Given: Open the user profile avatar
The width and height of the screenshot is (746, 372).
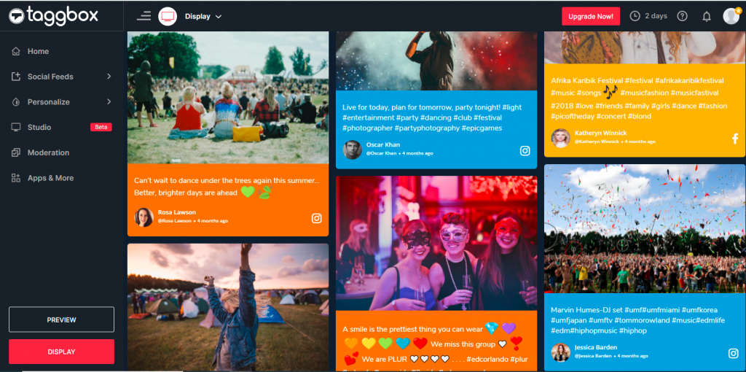Looking at the screenshot, I should (x=731, y=16).
